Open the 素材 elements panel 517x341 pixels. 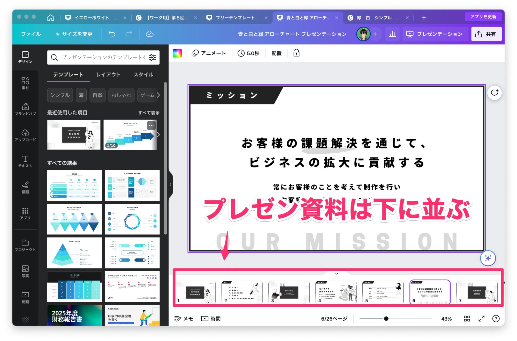point(25,83)
